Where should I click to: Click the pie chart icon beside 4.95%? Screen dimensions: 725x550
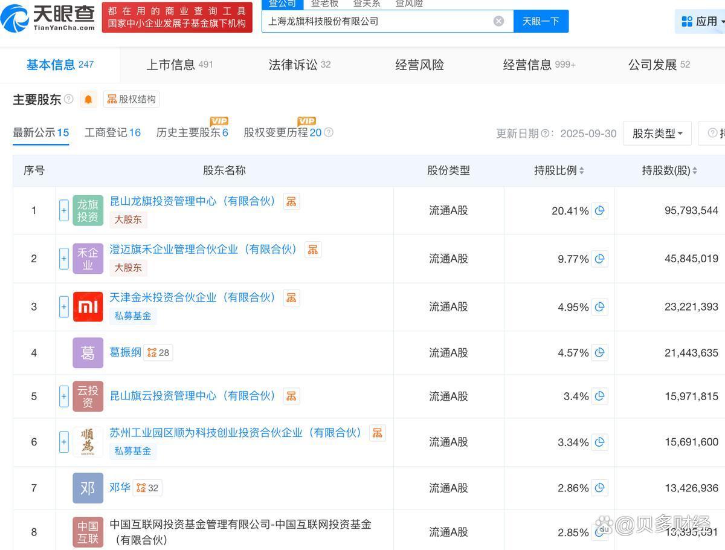click(600, 307)
